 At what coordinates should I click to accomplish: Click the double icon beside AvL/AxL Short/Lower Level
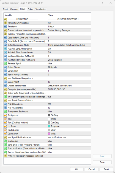click(x=6, y=52)
